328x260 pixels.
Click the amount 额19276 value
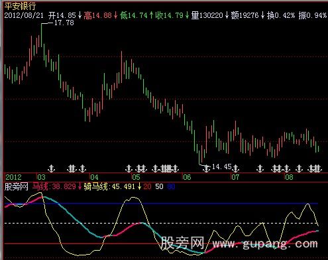click(245, 15)
